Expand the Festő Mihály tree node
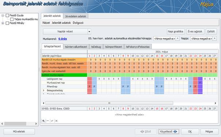 pyautogui.click(x=3, y=23)
